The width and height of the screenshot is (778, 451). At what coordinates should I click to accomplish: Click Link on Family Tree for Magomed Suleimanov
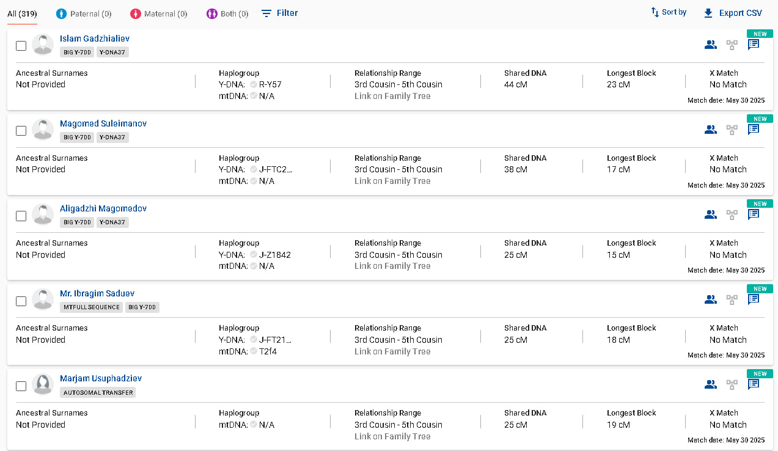point(392,181)
